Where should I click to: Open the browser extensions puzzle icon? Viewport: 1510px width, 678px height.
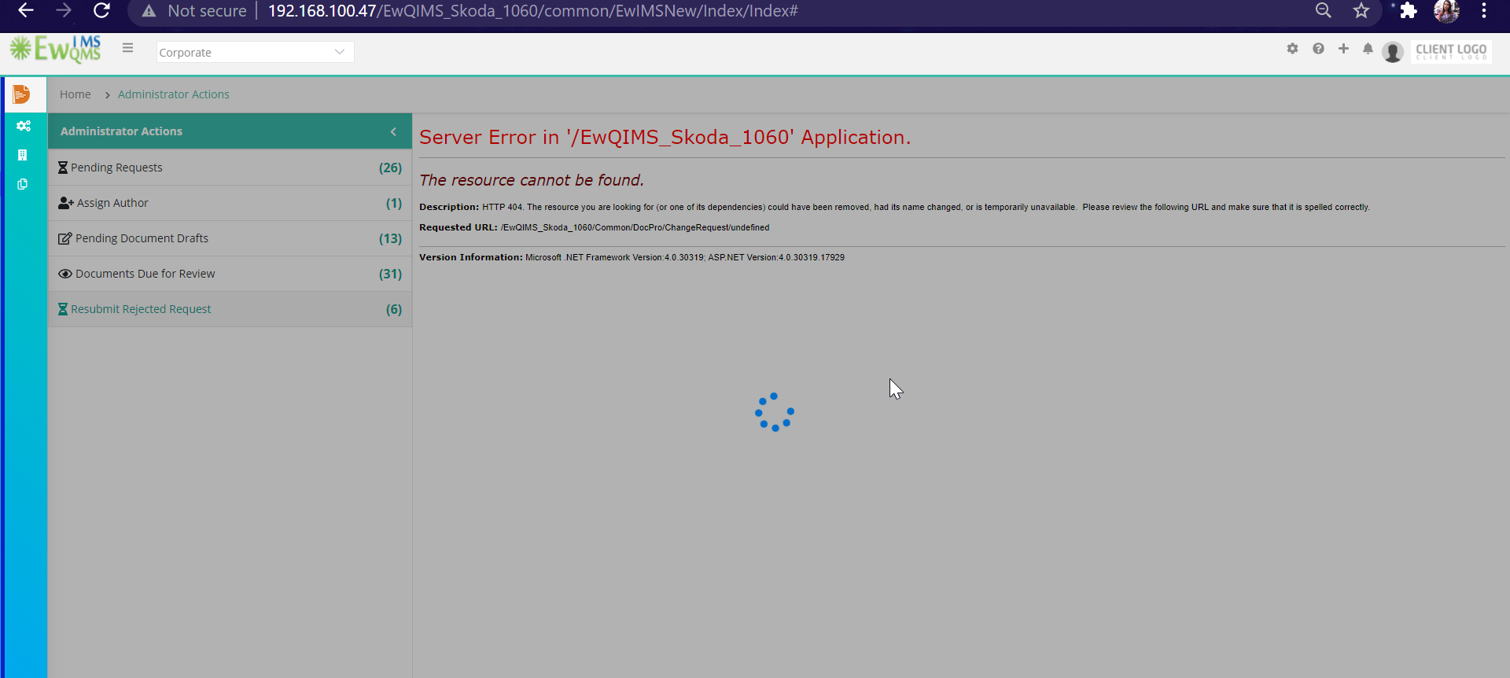pyautogui.click(x=1409, y=10)
